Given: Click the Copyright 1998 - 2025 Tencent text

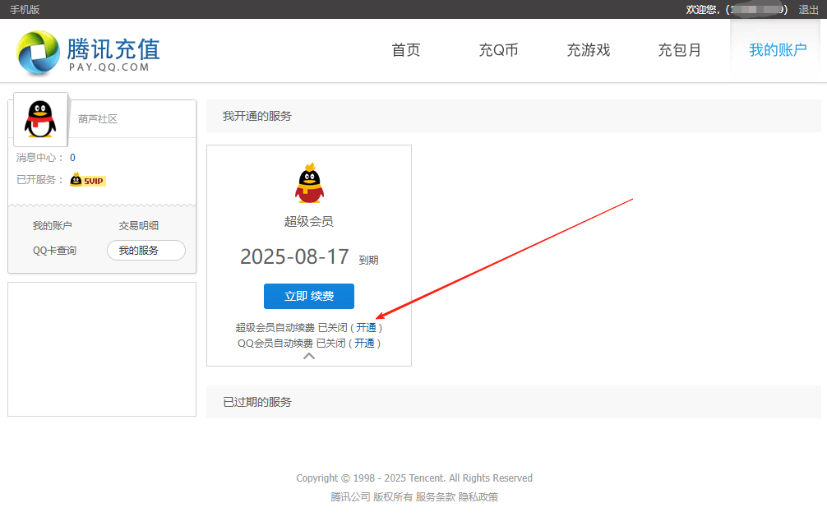Looking at the screenshot, I should coord(414,478).
